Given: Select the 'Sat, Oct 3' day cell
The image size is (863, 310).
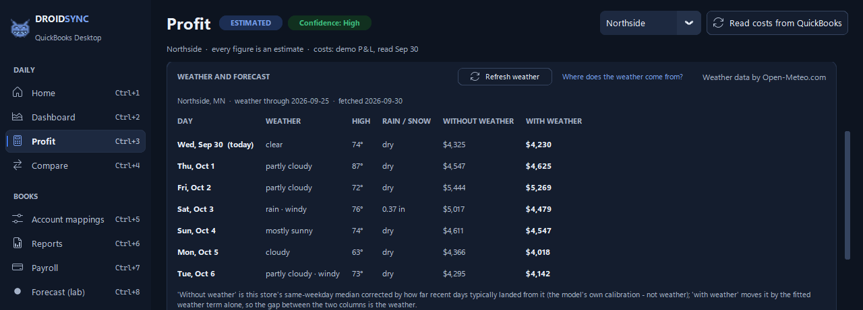Looking at the screenshot, I should [x=196, y=209].
